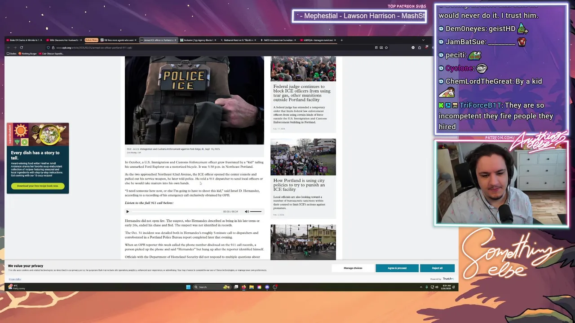Open the Dailies bookmark folder

tap(13, 54)
